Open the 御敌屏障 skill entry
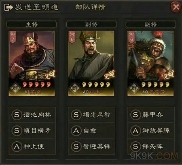Screen dimensions: 182x165 tap(151, 130)
